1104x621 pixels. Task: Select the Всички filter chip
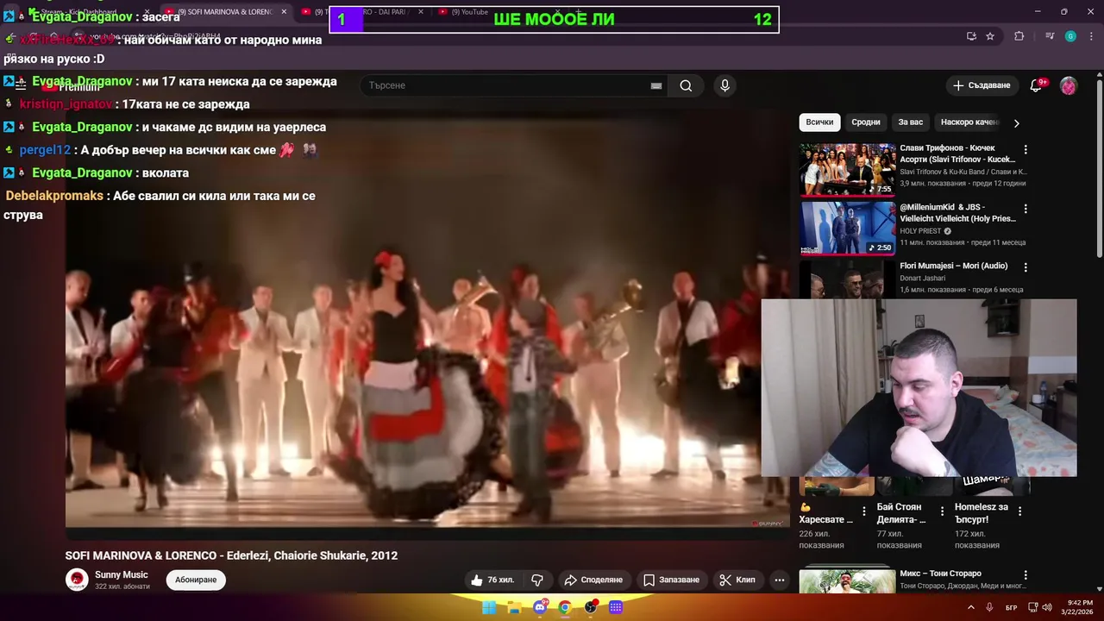tap(819, 122)
